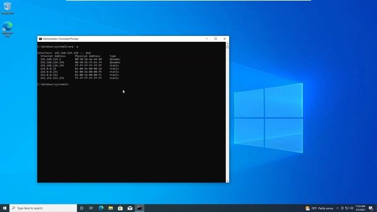Image resolution: width=377 pixels, height=212 pixels.
Task: Click the Command Prompt scrollbar down arrow
Action: point(227,181)
